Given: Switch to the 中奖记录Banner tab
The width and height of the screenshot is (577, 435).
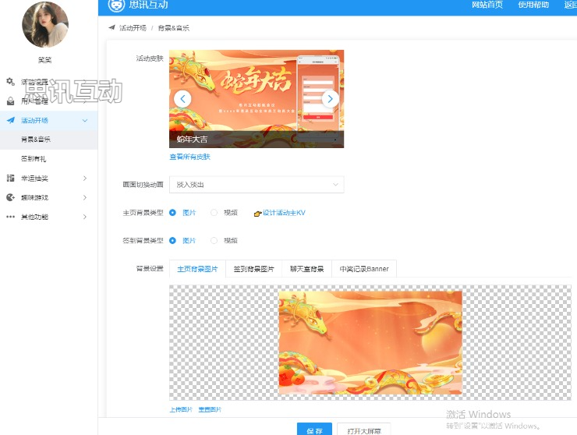Looking at the screenshot, I should pos(364,269).
